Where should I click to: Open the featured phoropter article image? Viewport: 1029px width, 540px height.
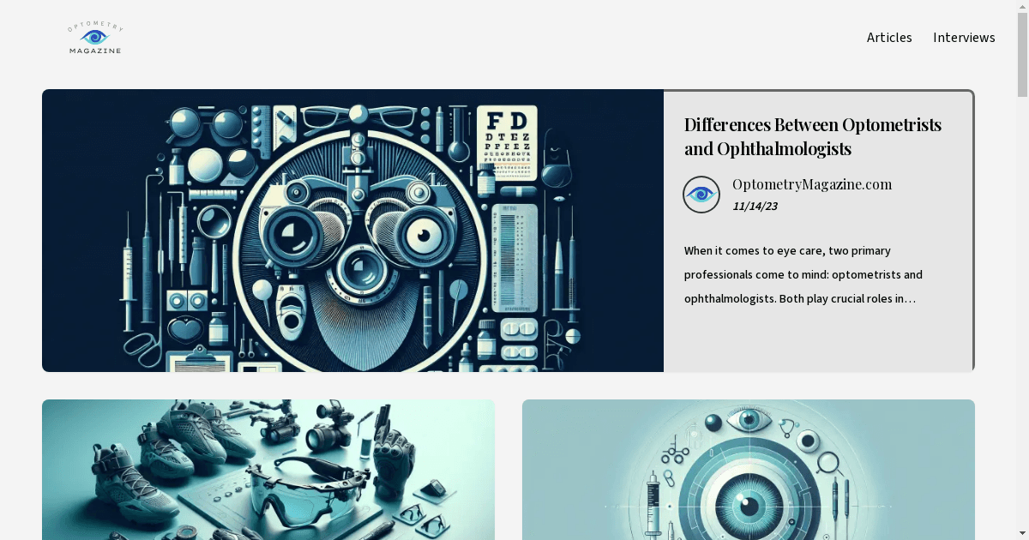pos(352,230)
